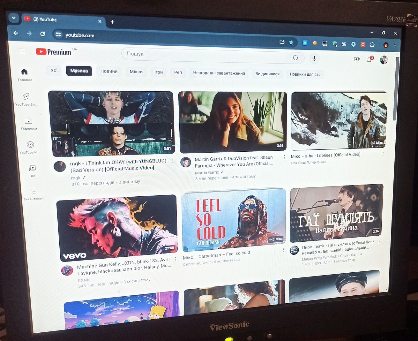Open the notifications bell
Screen dimensions: 418x341
370,59
